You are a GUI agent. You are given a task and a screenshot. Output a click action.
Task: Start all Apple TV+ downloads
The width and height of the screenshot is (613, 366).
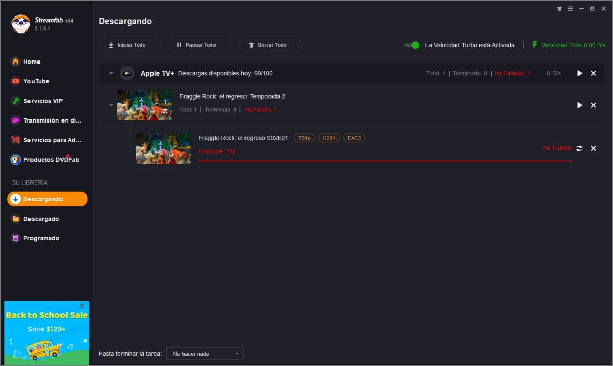point(580,73)
